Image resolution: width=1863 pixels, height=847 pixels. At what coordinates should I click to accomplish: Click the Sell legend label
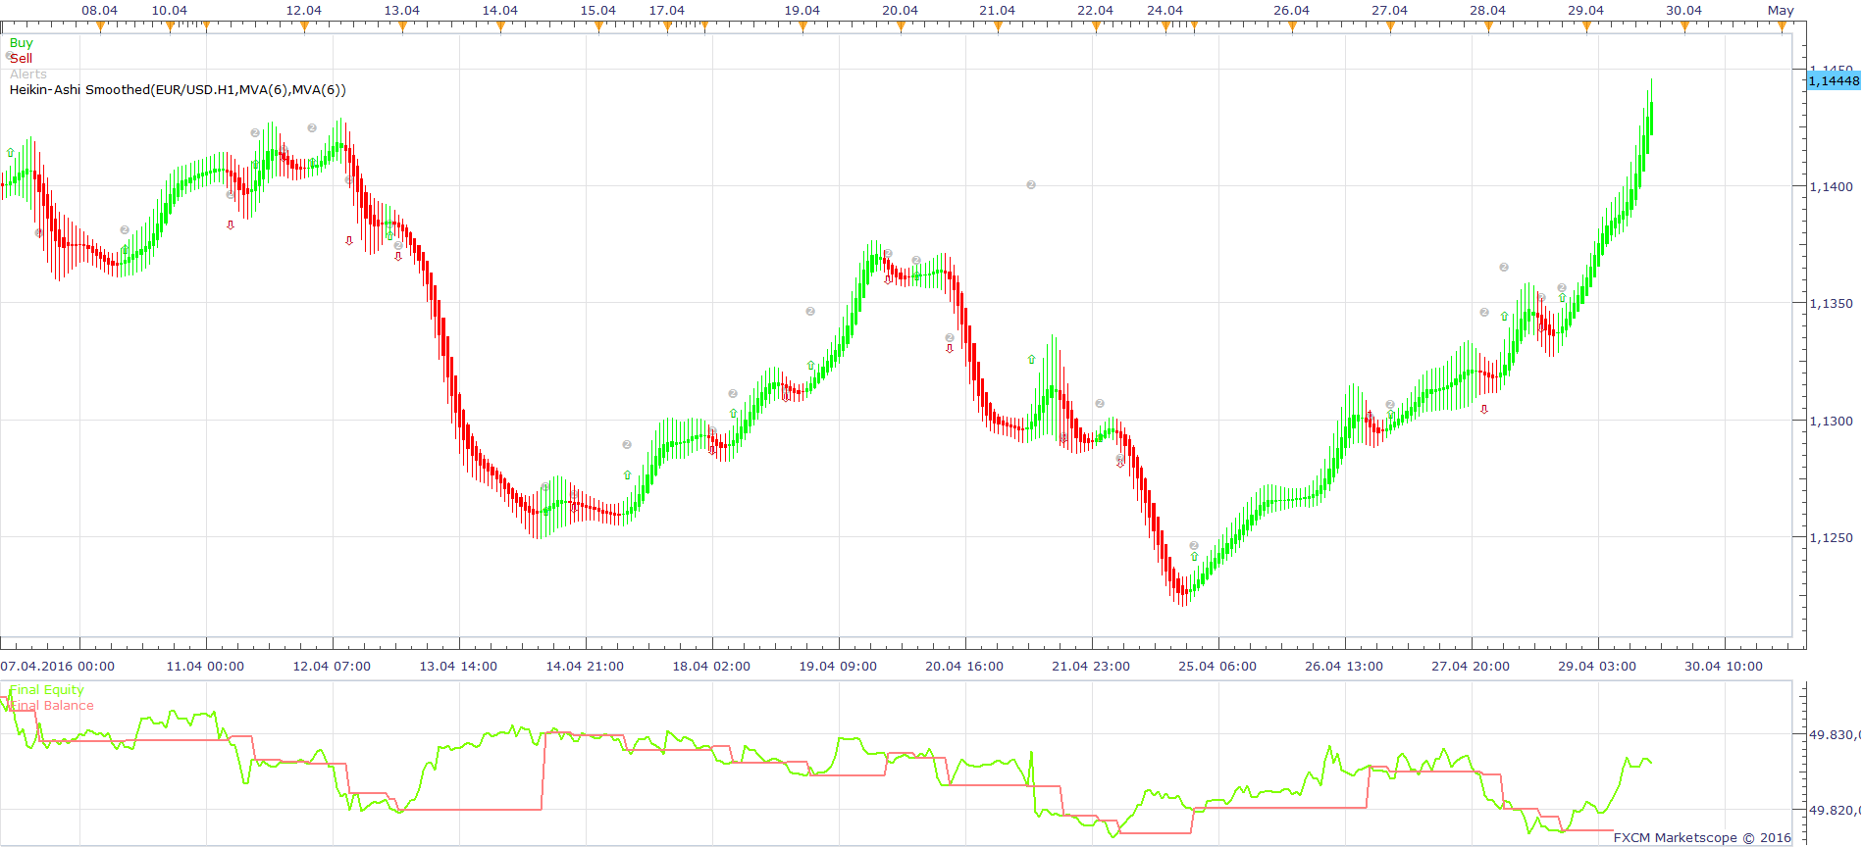click(x=21, y=59)
